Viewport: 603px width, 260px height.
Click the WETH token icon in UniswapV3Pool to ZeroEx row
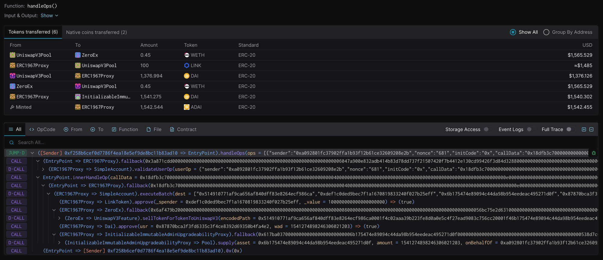187,55
